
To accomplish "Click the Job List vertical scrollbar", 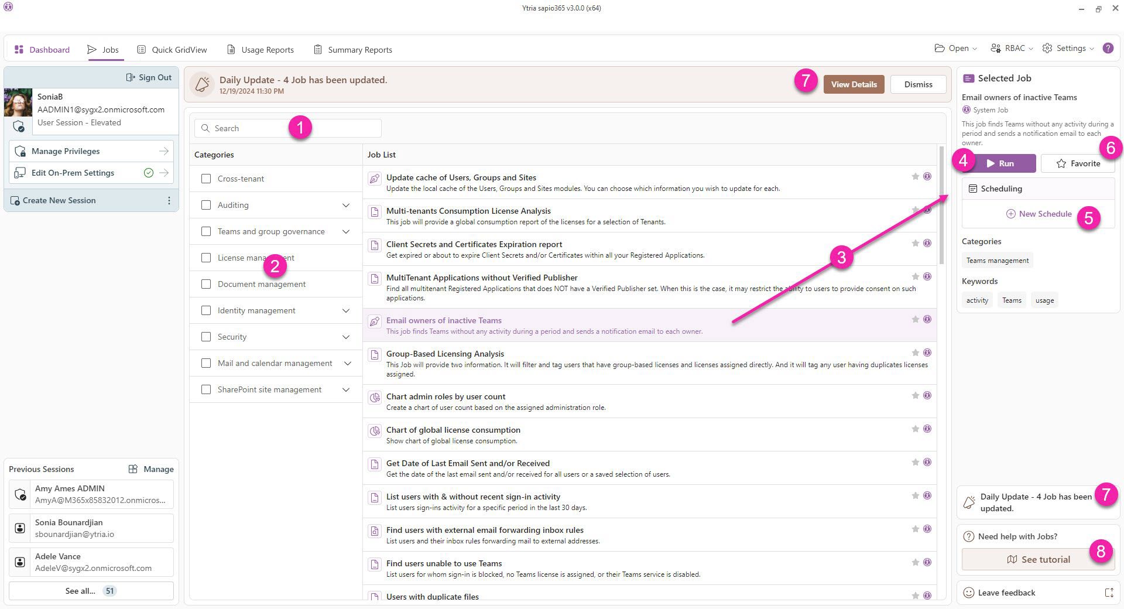I will point(941,205).
